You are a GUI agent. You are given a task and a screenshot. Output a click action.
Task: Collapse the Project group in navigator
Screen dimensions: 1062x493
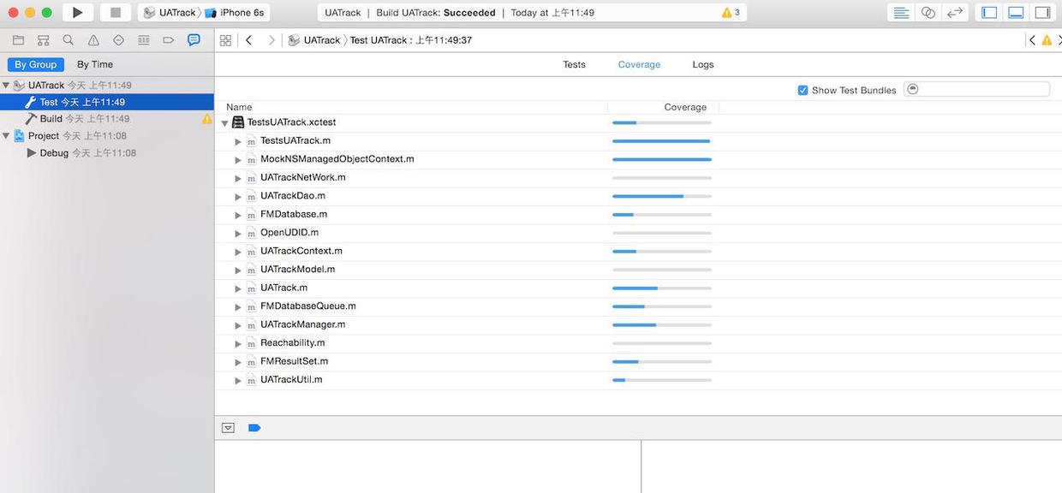tap(6, 136)
